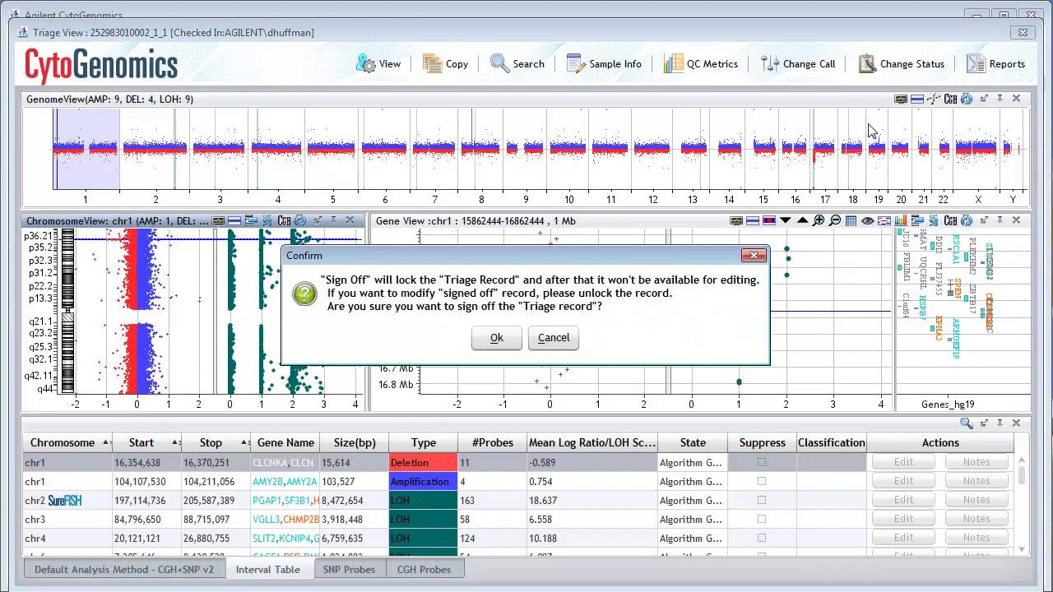Sort by Chromosome column header
The height and width of the screenshot is (592, 1053).
[67, 442]
